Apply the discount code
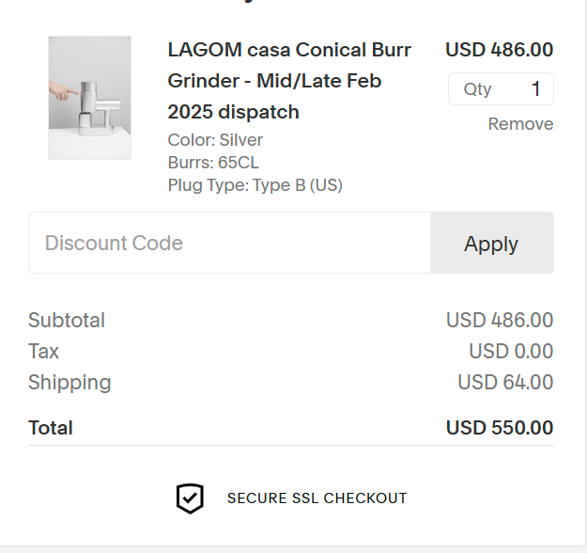Image resolution: width=587 pixels, height=553 pixels. click(492, 243)
